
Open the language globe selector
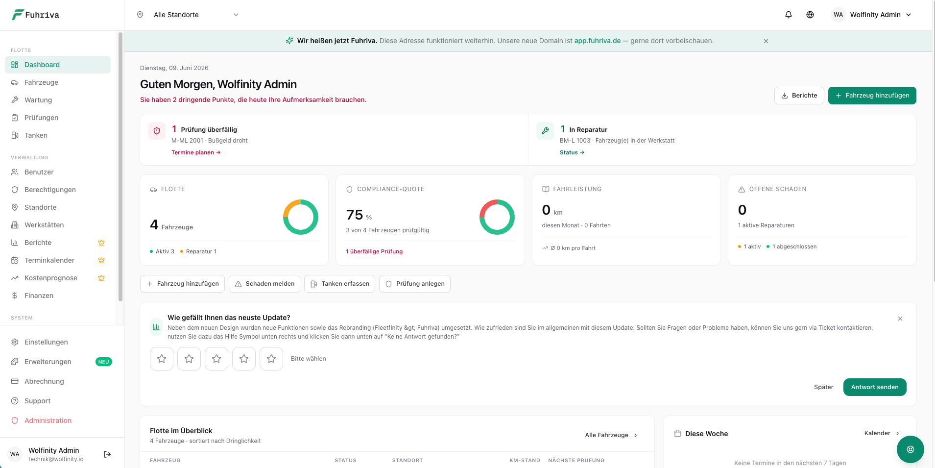tap(810, 15)
